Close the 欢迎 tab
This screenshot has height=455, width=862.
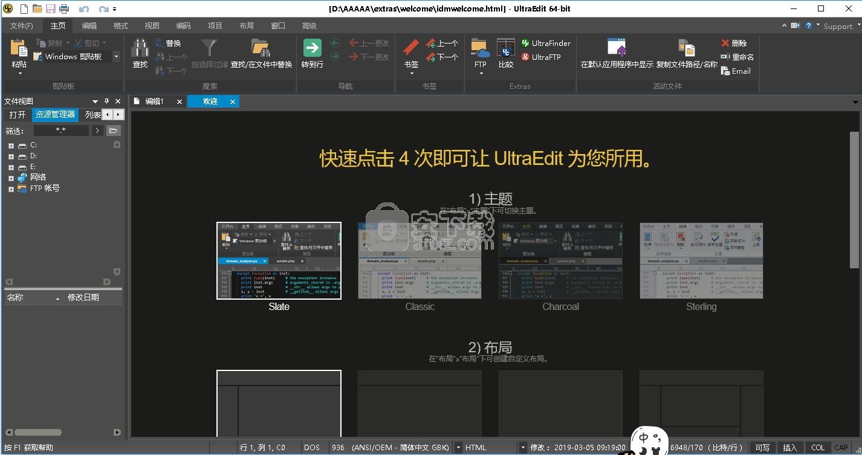[x=232, y=102]
